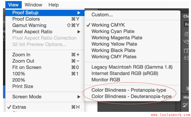Image resolution: width=191 pixels, height=117 pixels.
Task: Select Working Cyan Plate
Action: coord(113,31)
